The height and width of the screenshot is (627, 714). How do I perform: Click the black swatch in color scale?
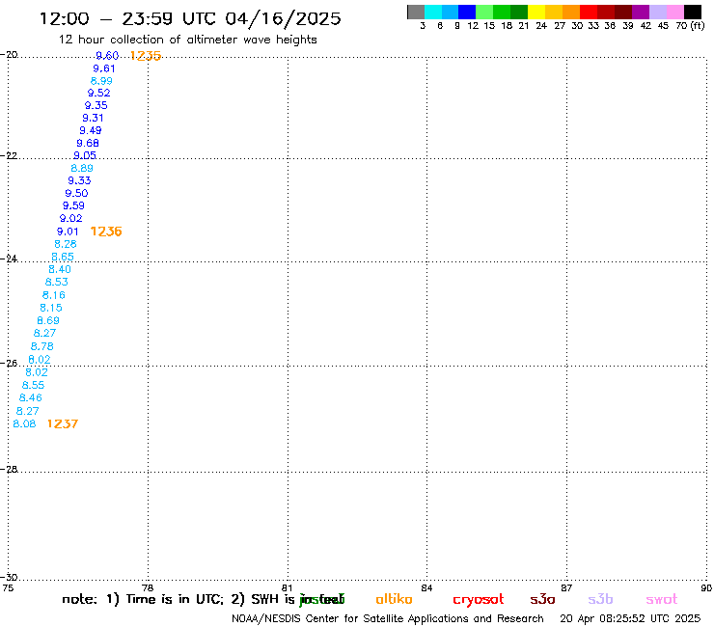pyautogui.click(x=693, y=12)
